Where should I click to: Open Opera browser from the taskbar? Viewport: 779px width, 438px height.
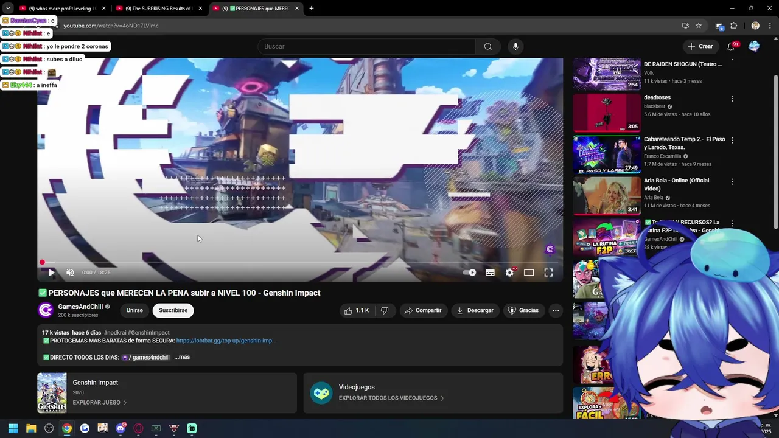coord(138,428)
